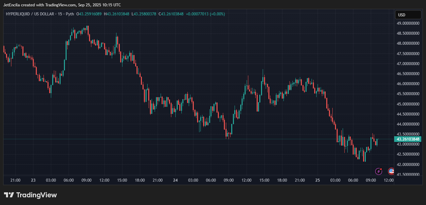Click the 48.50000000 price axis label
426x205 pixels.
point(408,33)
